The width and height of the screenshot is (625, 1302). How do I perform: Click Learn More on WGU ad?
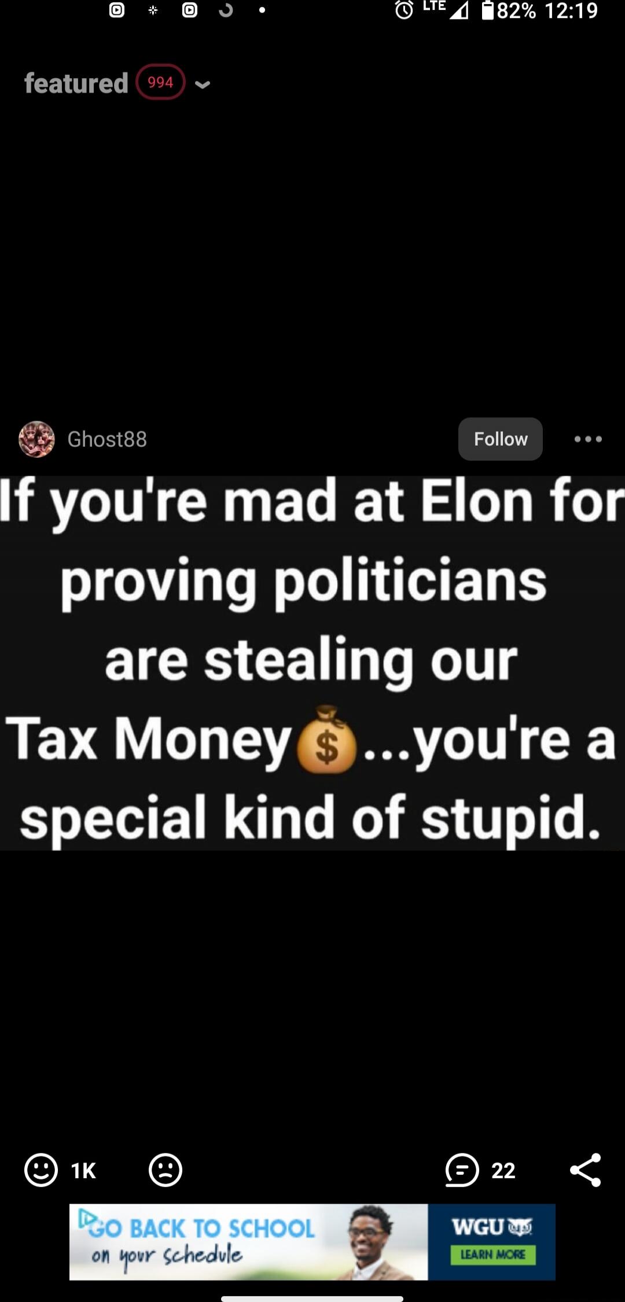point(493,1255)
